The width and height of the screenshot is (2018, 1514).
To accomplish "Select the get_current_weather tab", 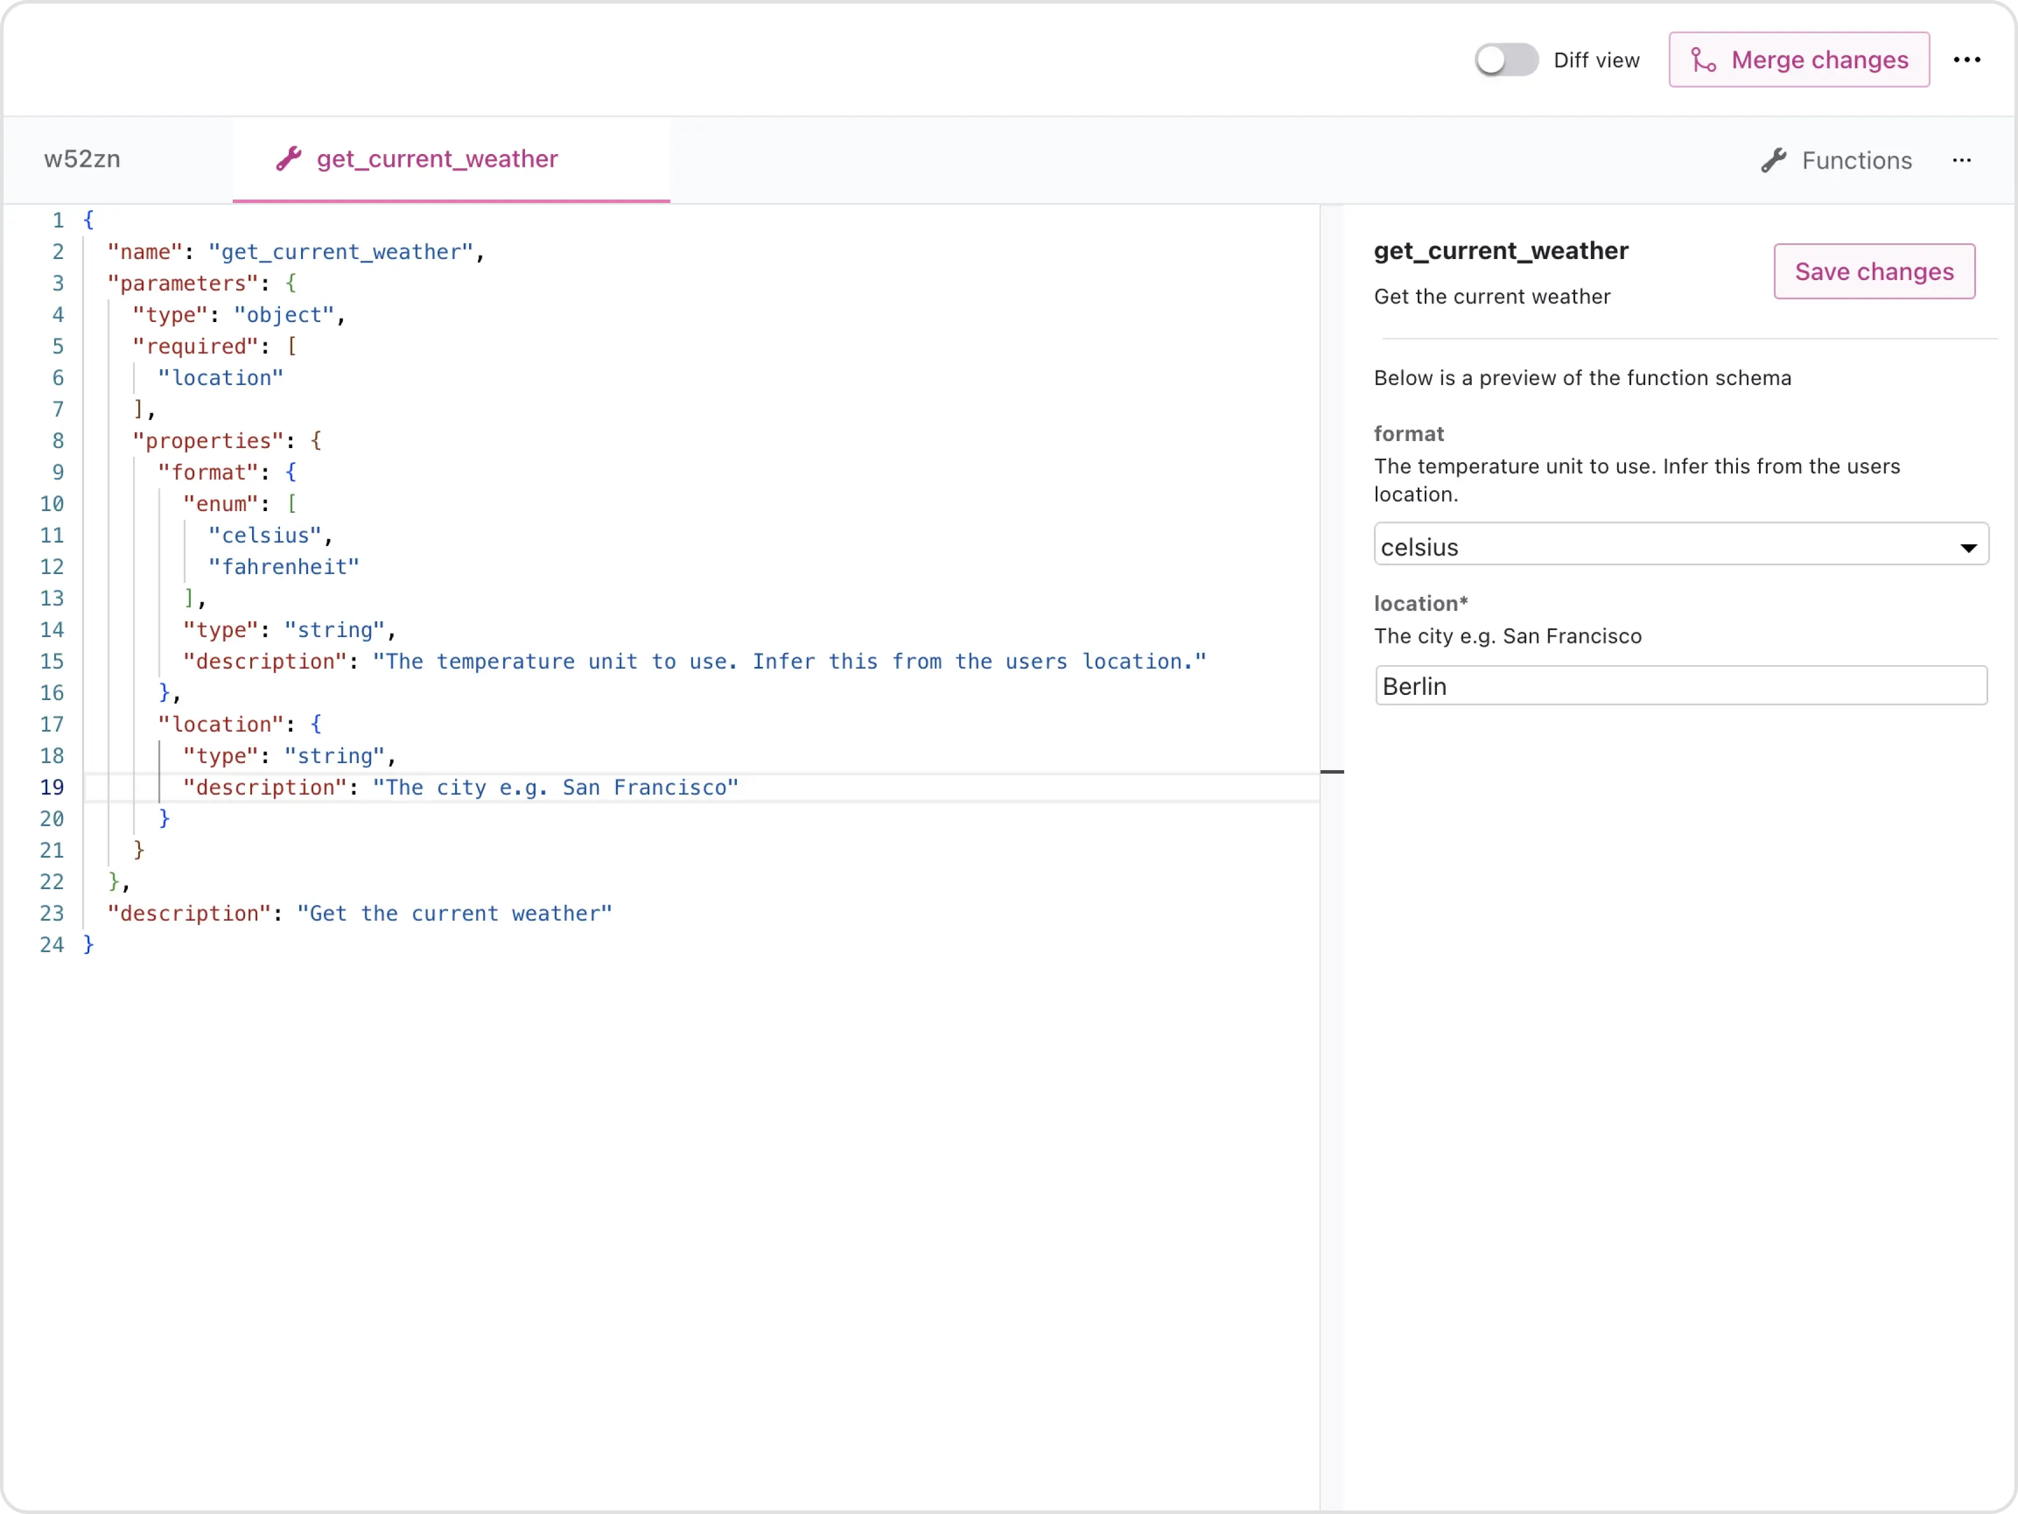I will tap(437, 160).
